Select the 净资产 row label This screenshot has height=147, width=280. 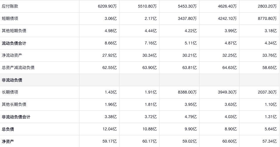pos(8,141)
